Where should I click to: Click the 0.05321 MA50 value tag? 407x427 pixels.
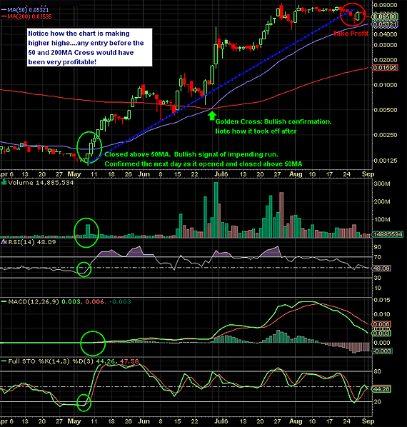pos(385,24)
